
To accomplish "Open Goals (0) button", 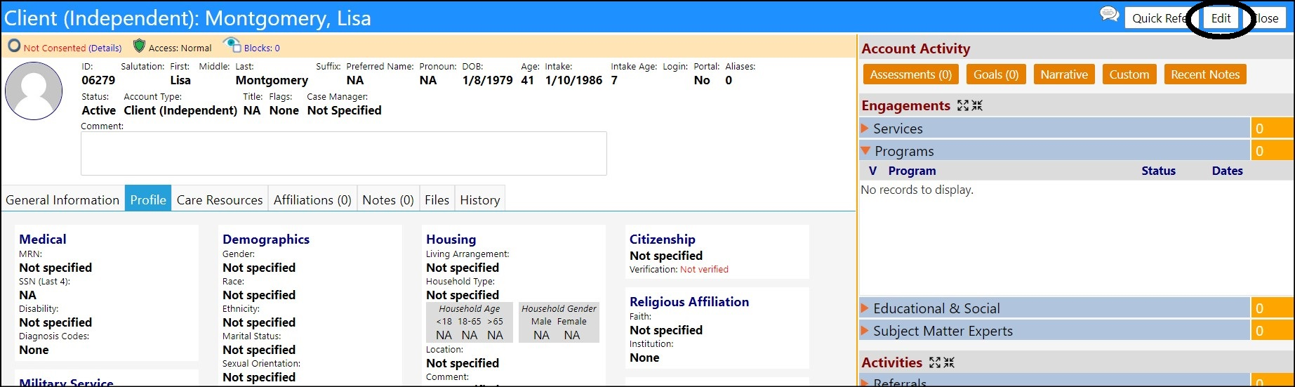I will click(995, 74).
